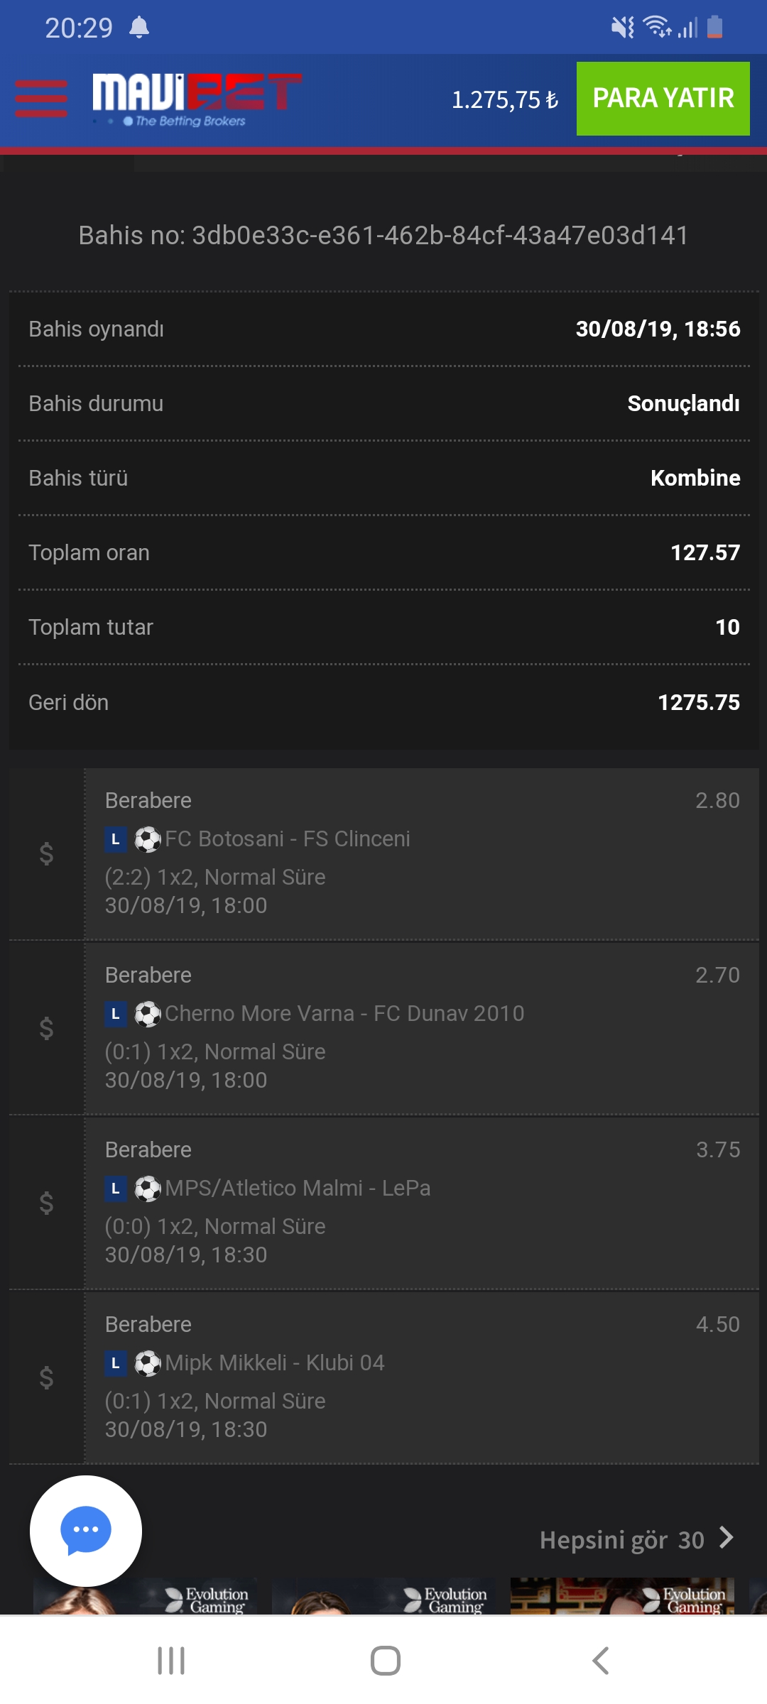Open the MPS/Atletico Malmi - LePa match

298,1188
